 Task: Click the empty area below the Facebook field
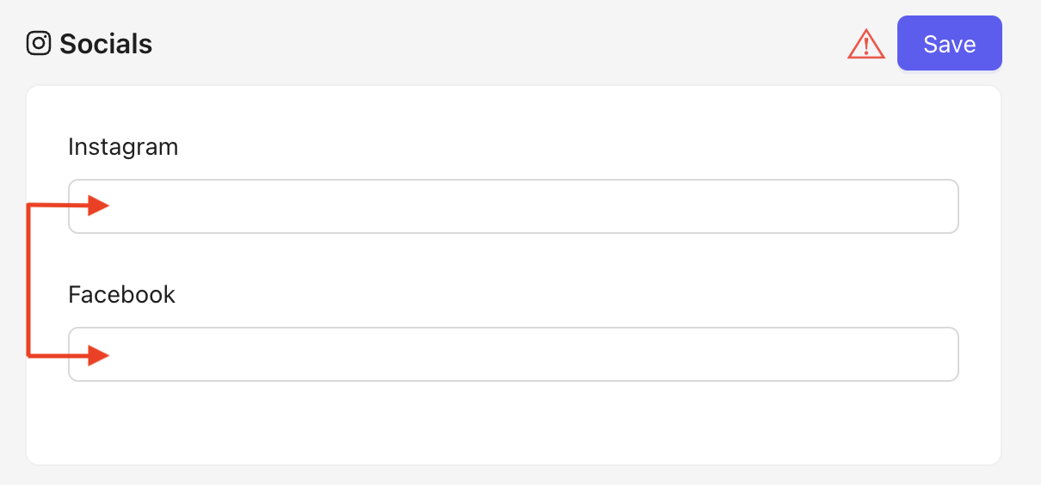pyautogui.click(x=513, y=423)
